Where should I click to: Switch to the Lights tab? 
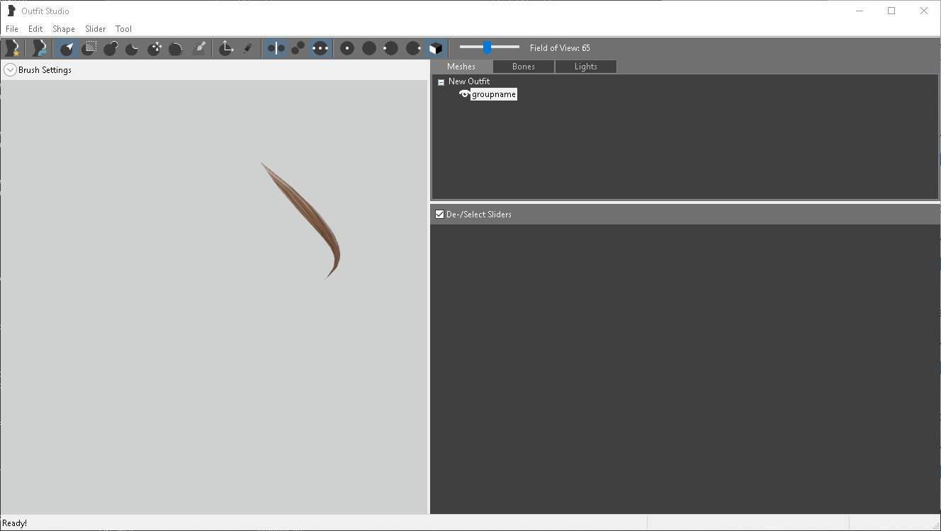tap(586, 67)
